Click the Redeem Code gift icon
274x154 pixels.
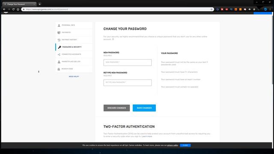pyautogui.click(x=59, y=69)
